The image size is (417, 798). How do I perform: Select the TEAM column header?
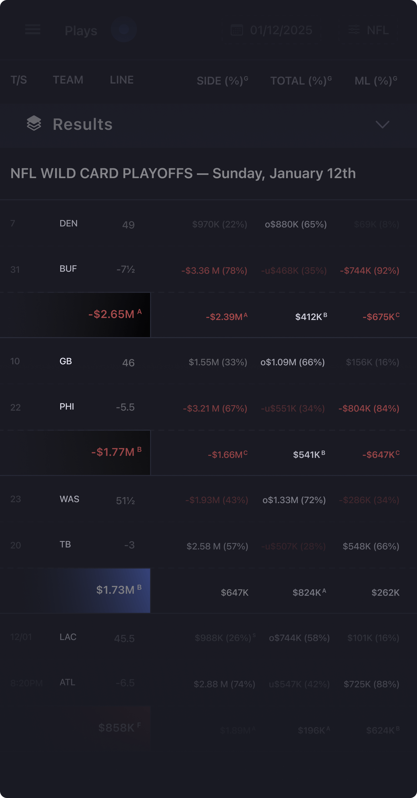68,80
